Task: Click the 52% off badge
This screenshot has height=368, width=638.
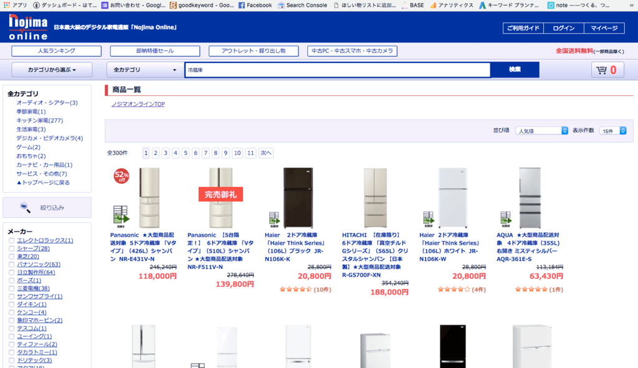Action: [121, 176]
